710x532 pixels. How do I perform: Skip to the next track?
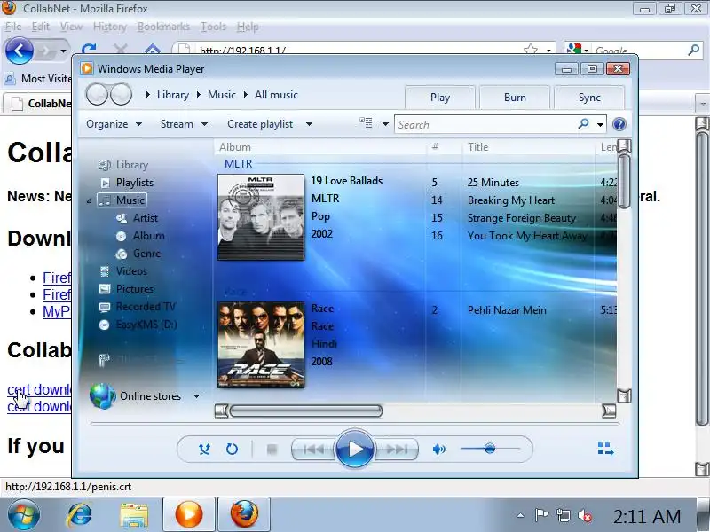[397, 450]
